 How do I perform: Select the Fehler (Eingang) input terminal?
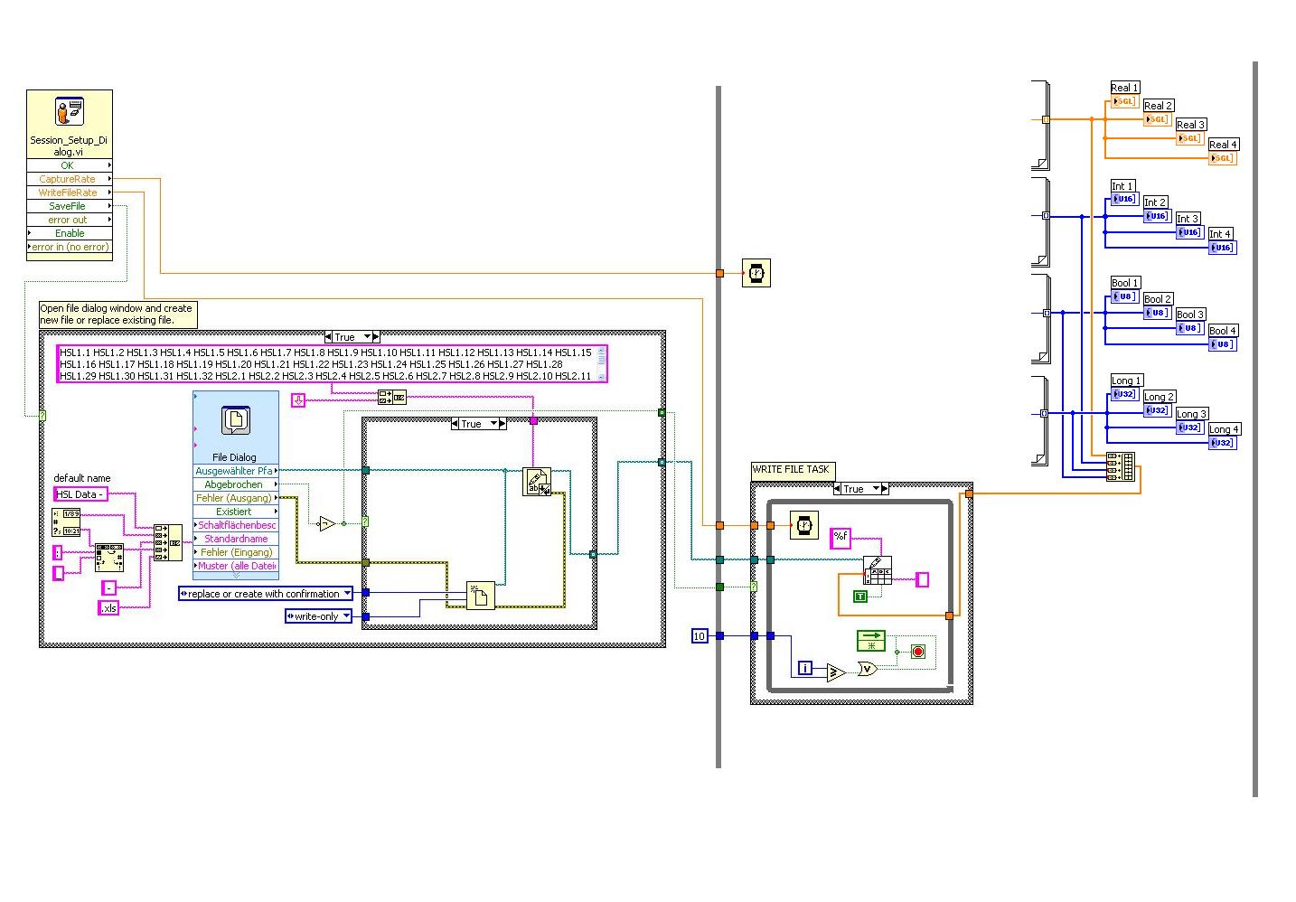coord(236,552)
